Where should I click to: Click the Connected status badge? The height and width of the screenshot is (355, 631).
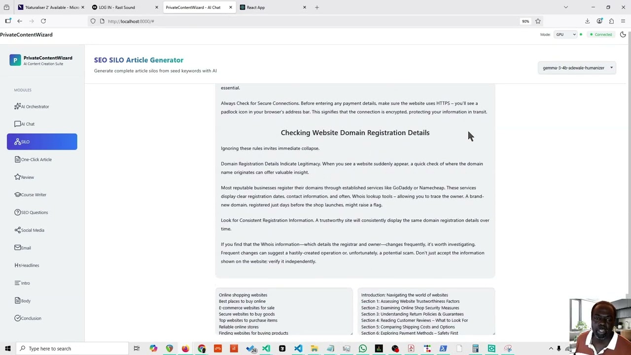(601, 35)
